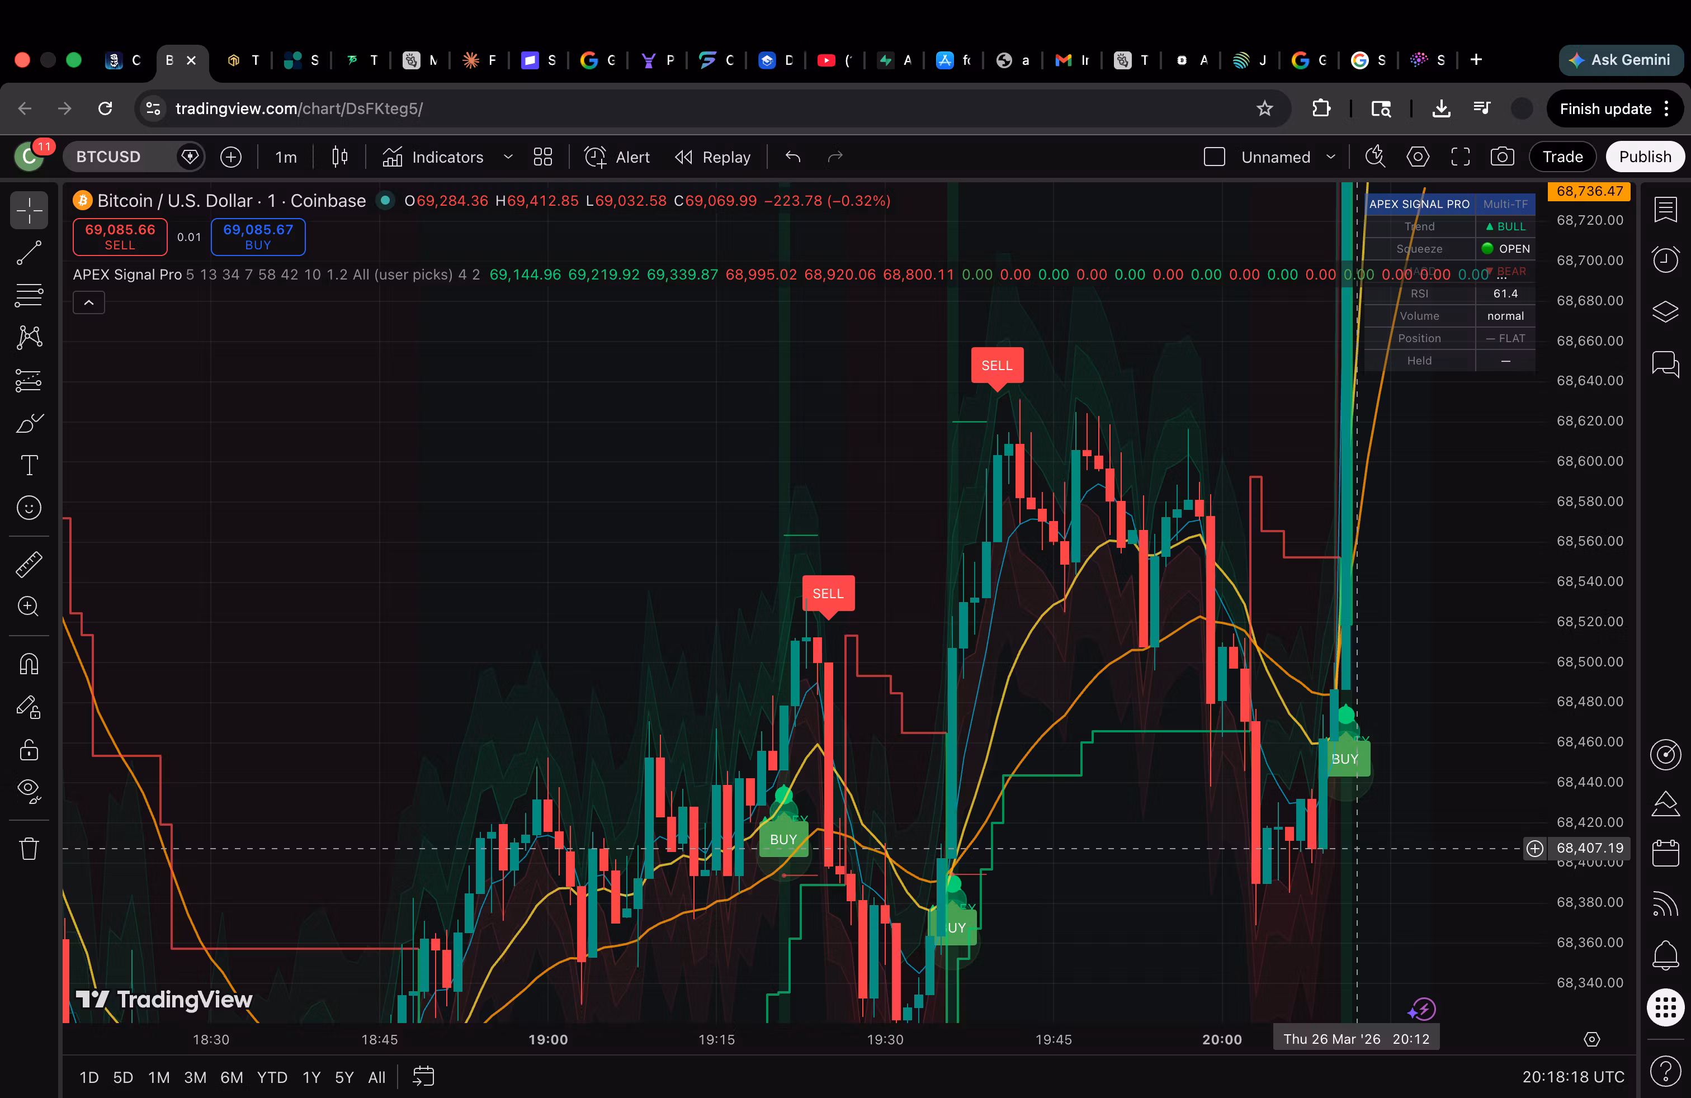Select the zoom-in magnifier tool
The width and height of the screenshot is (1691, 1098).
pyautogui.click(x=29, y=607)
